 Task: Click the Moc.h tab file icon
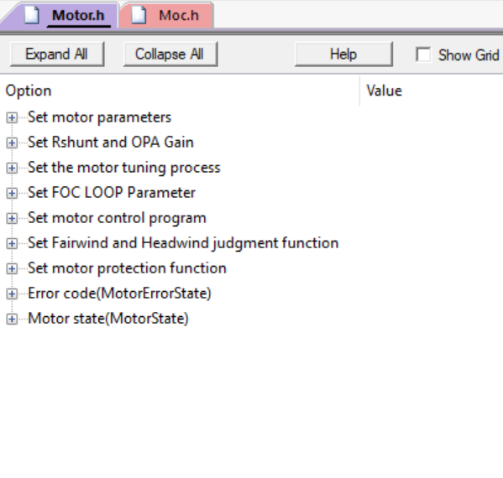(x=139, y=15)
